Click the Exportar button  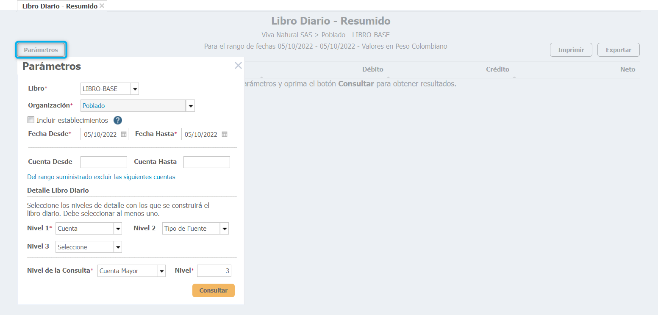coord(618,50)
